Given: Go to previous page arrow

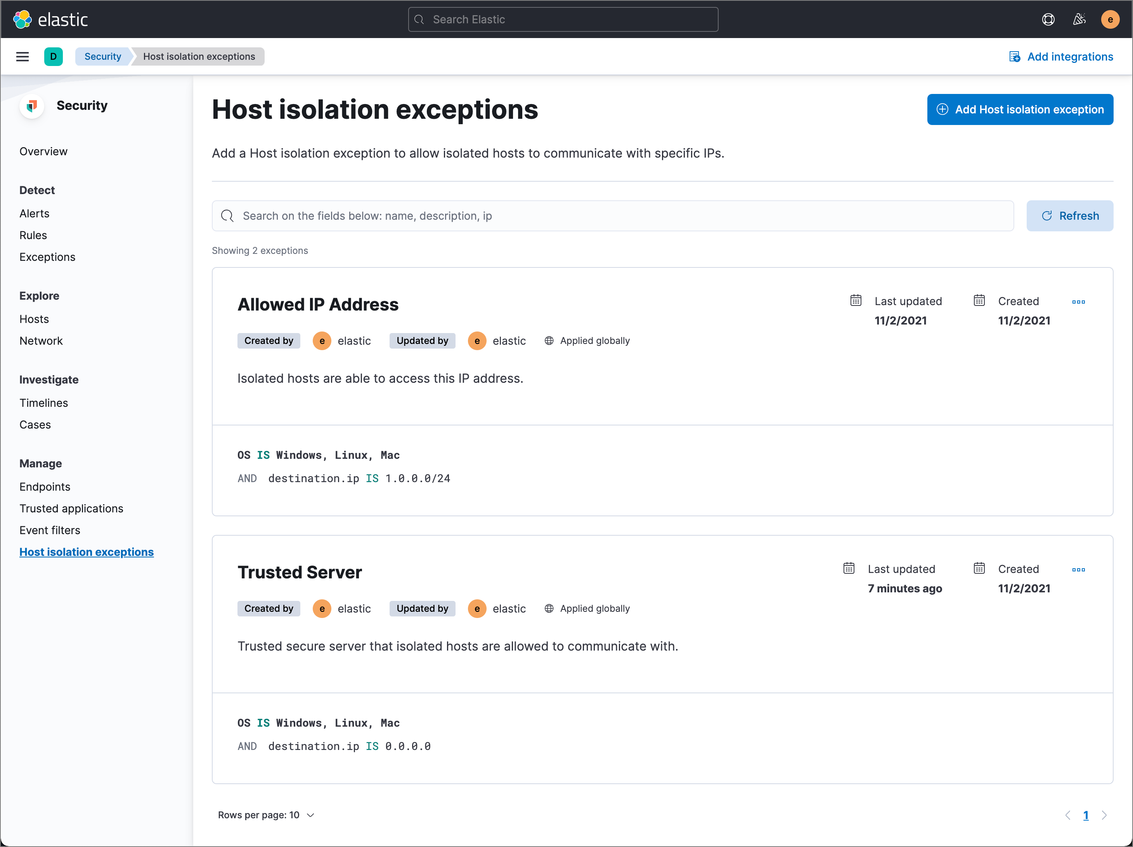Looking at the screenshot, I should [x=1067, y=815].
